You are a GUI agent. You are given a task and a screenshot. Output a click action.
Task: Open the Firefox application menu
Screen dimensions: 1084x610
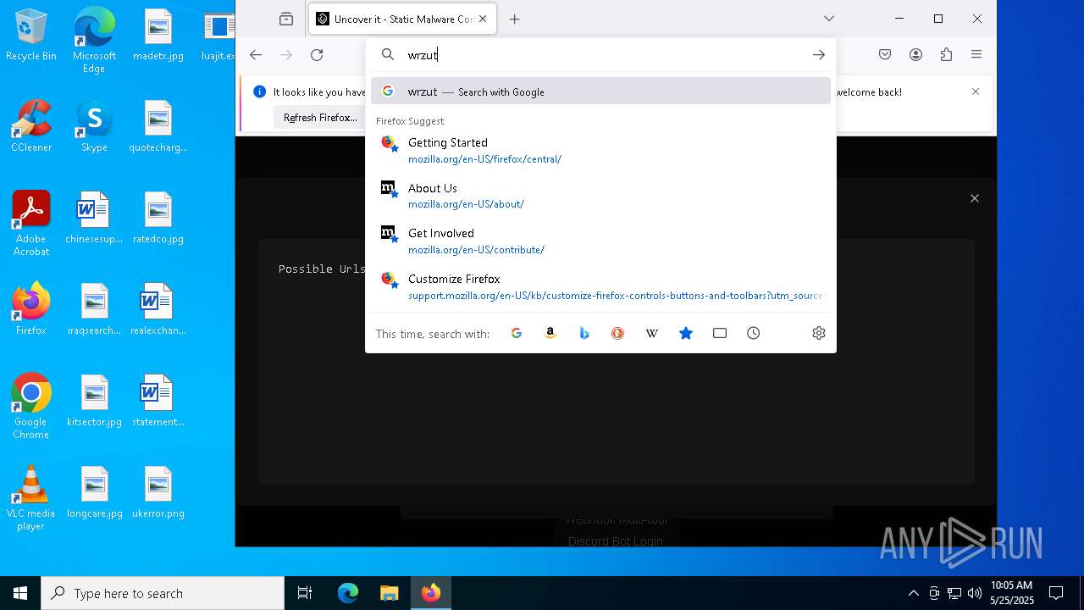click(x=976, y=54)
